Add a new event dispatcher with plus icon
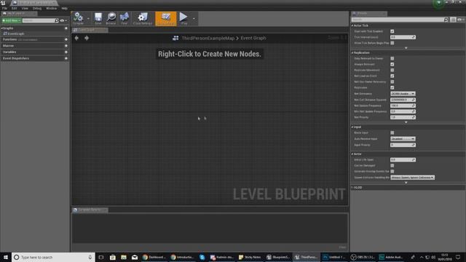Screen dimensions: 466x262 click(66, 58)
